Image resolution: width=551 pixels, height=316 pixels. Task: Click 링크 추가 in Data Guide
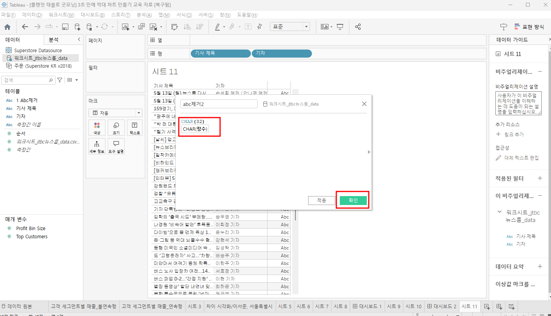[510, 134]
